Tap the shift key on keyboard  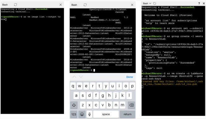[x=74, y=105]
